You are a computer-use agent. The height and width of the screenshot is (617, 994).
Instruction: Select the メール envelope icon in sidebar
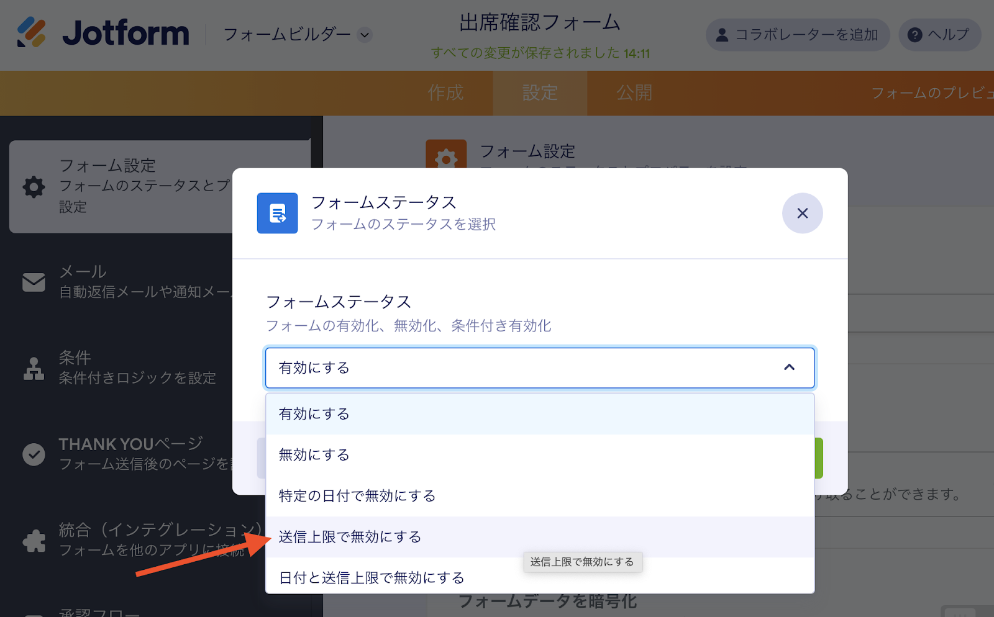coord(34,282)
